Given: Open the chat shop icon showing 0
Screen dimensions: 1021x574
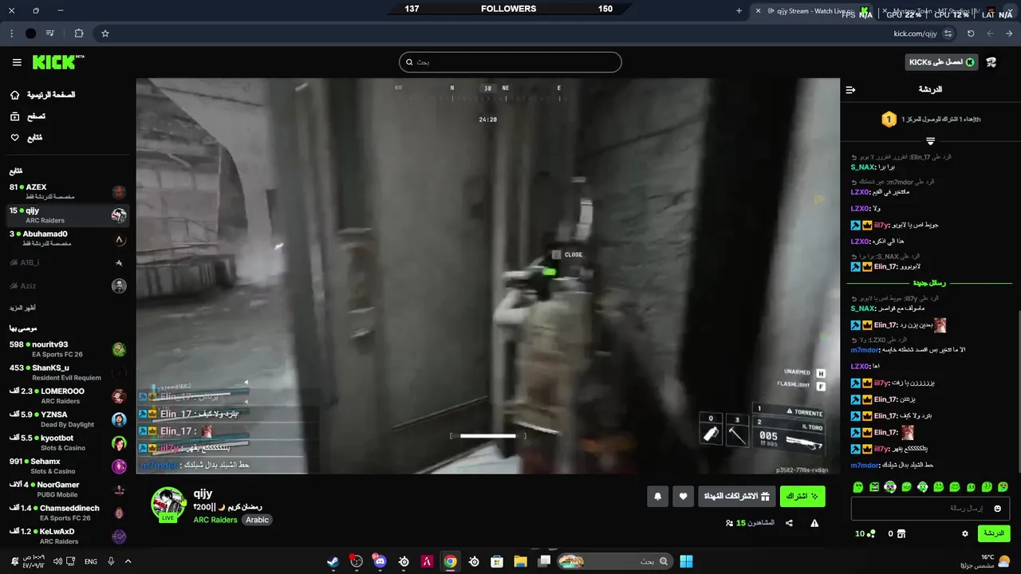Looking at the screenshot, I should (901, 533).
